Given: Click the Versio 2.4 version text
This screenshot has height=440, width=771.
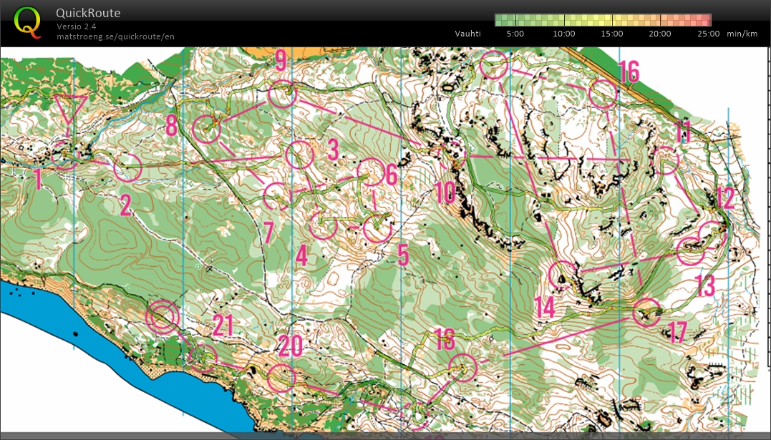Looking at the screenshot, I should pos(76,26).
